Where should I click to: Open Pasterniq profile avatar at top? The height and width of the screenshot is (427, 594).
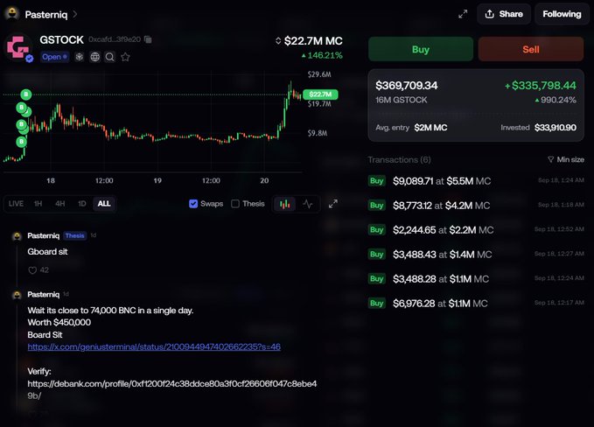[12, 14]
